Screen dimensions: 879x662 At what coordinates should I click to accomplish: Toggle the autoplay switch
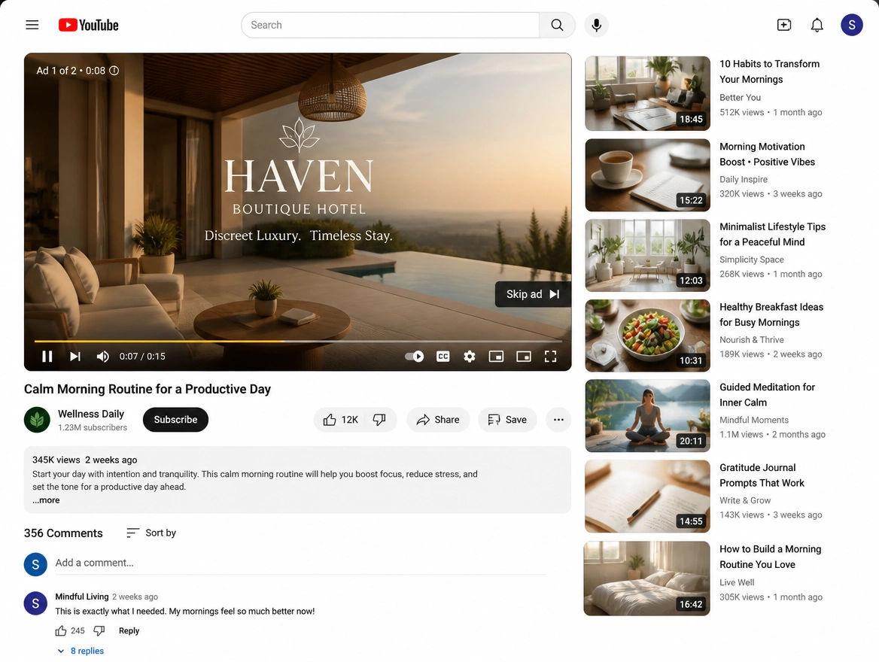pos(414,356)
